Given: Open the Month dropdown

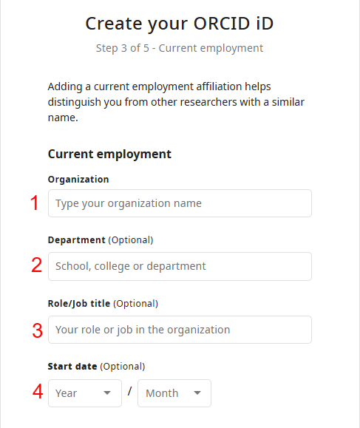Looking at the screenshot, I should coord(174,393).
